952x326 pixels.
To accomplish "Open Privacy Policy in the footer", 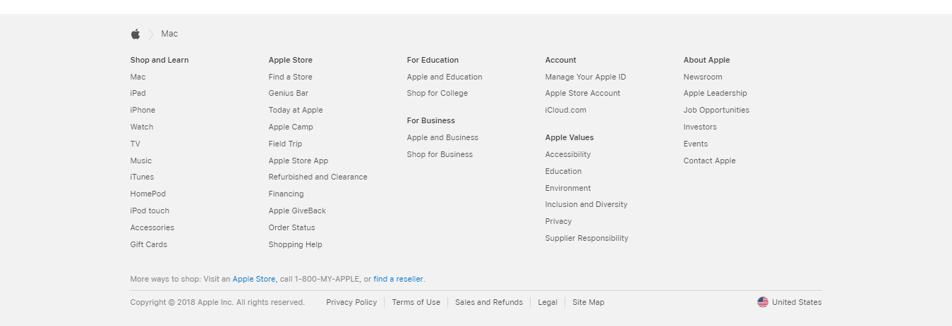I will pyautogui.click(x=351, y=302).
